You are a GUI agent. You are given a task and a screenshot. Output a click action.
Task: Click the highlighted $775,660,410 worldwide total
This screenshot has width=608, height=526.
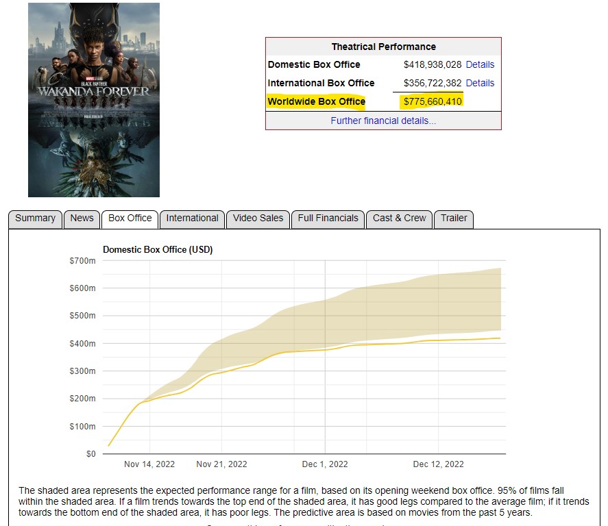click(433, 101)
